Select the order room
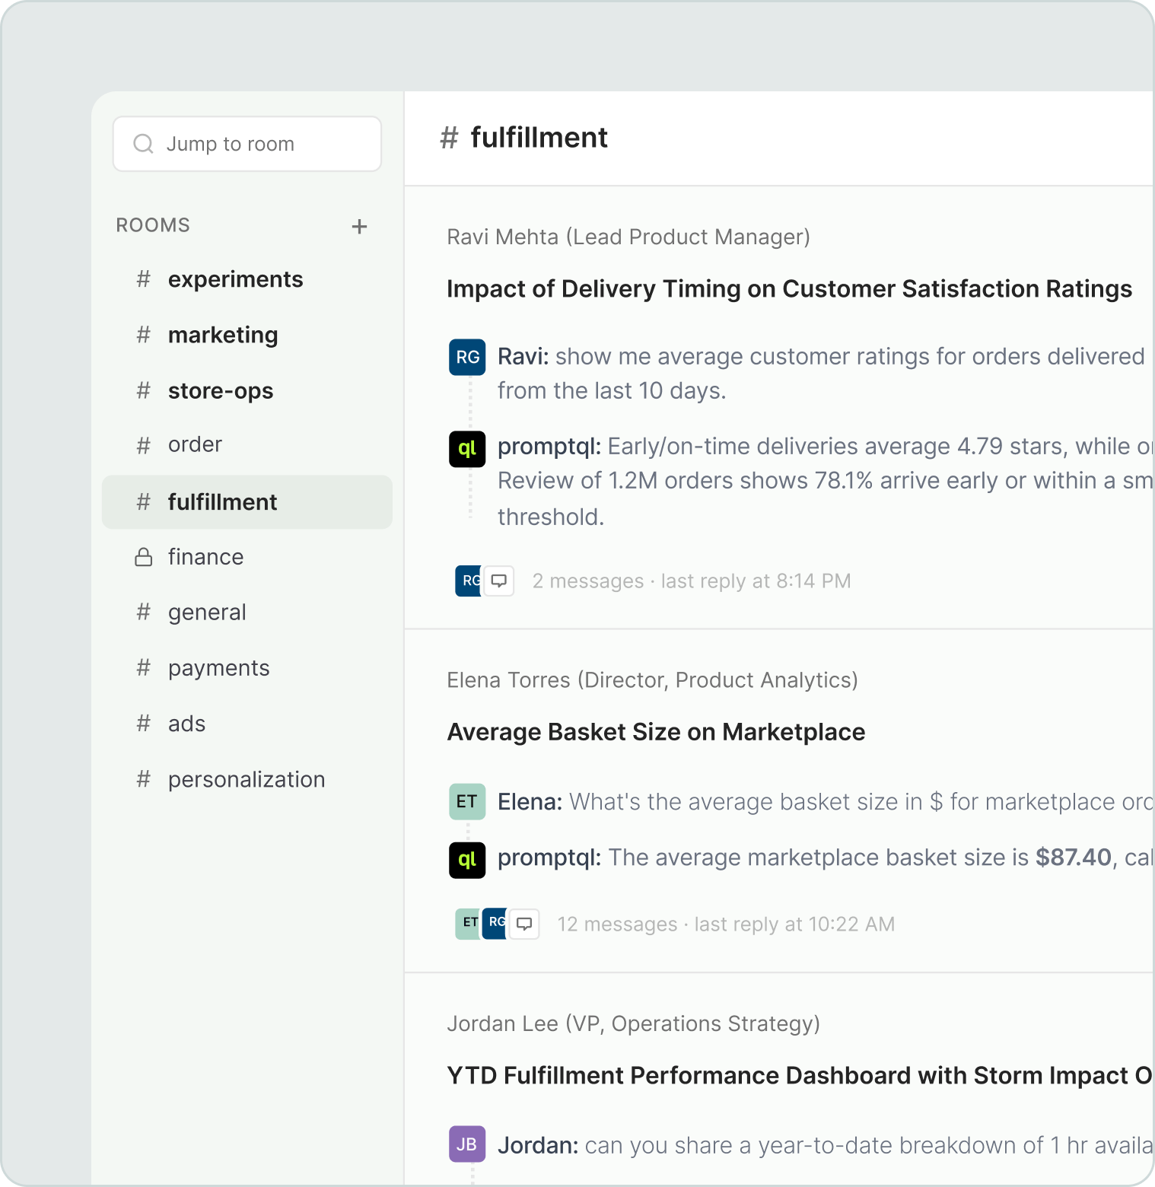Viewport: 1155px width, 1187px height. tap(195, 444)
